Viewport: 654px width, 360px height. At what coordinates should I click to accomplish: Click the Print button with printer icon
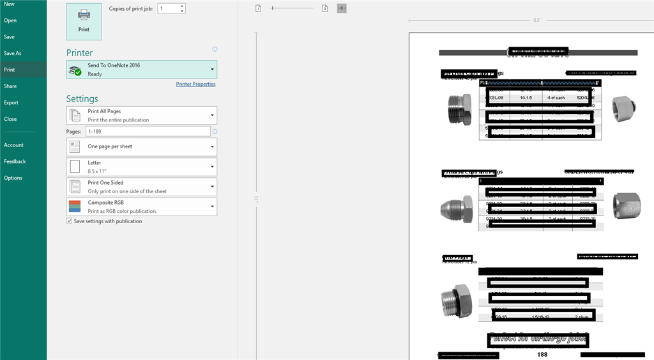point(84,22)
